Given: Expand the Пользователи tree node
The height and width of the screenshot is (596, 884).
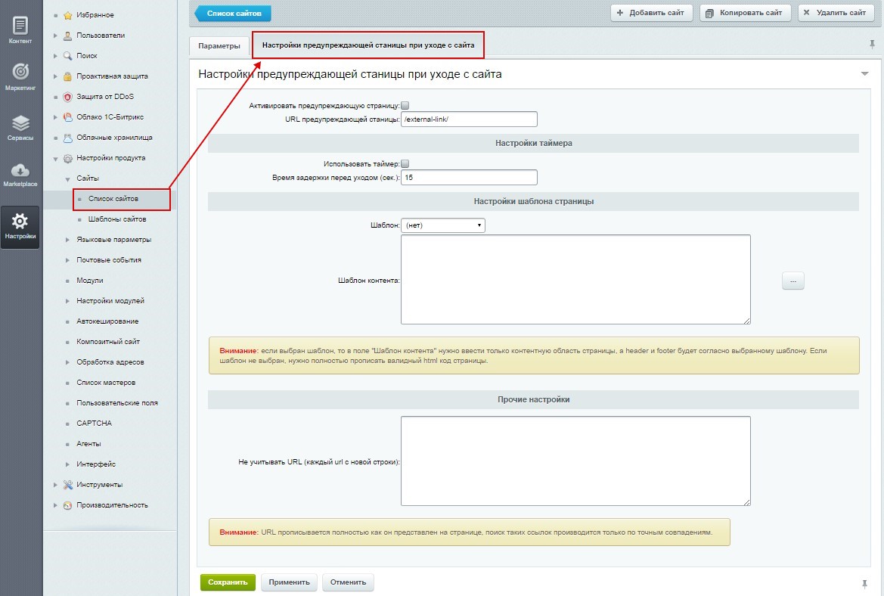Looking at the screenshot, I should [x=55, y=36].
